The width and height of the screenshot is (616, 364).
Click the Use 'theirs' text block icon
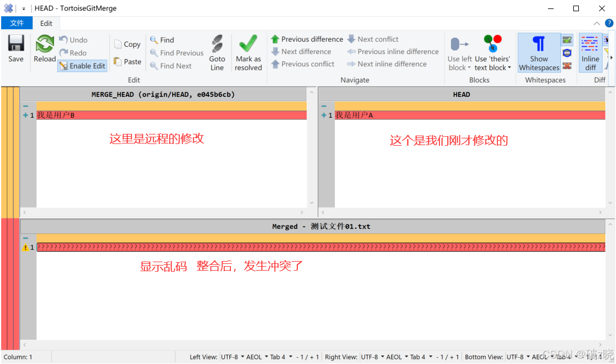point(493,44)
